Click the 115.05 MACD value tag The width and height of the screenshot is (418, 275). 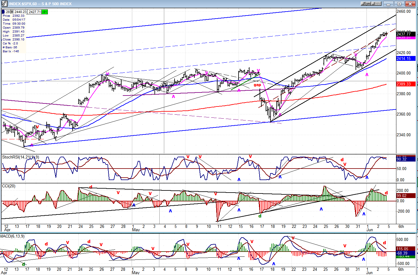click(x=406, y=249)
